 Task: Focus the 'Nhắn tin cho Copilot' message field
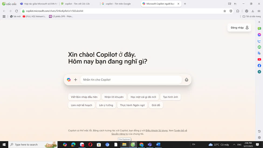(x=131, y=80)
